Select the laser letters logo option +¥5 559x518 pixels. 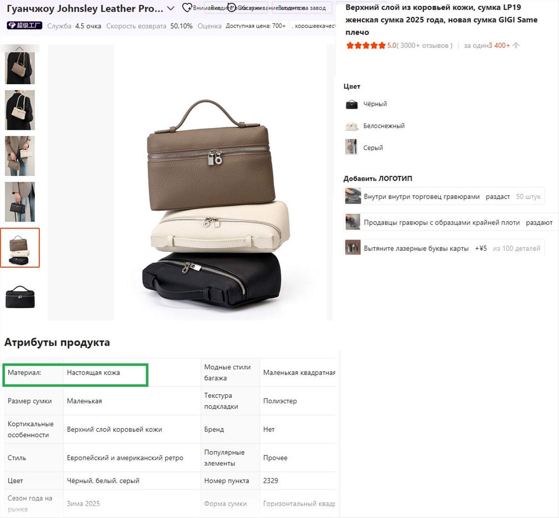(x=444, y=248)
